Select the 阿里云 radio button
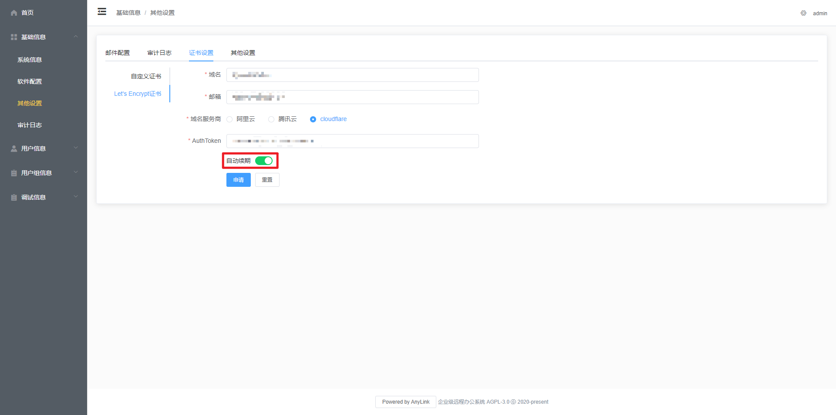The width and height of the screenshot is (836, 415). [x=229, y=119]
